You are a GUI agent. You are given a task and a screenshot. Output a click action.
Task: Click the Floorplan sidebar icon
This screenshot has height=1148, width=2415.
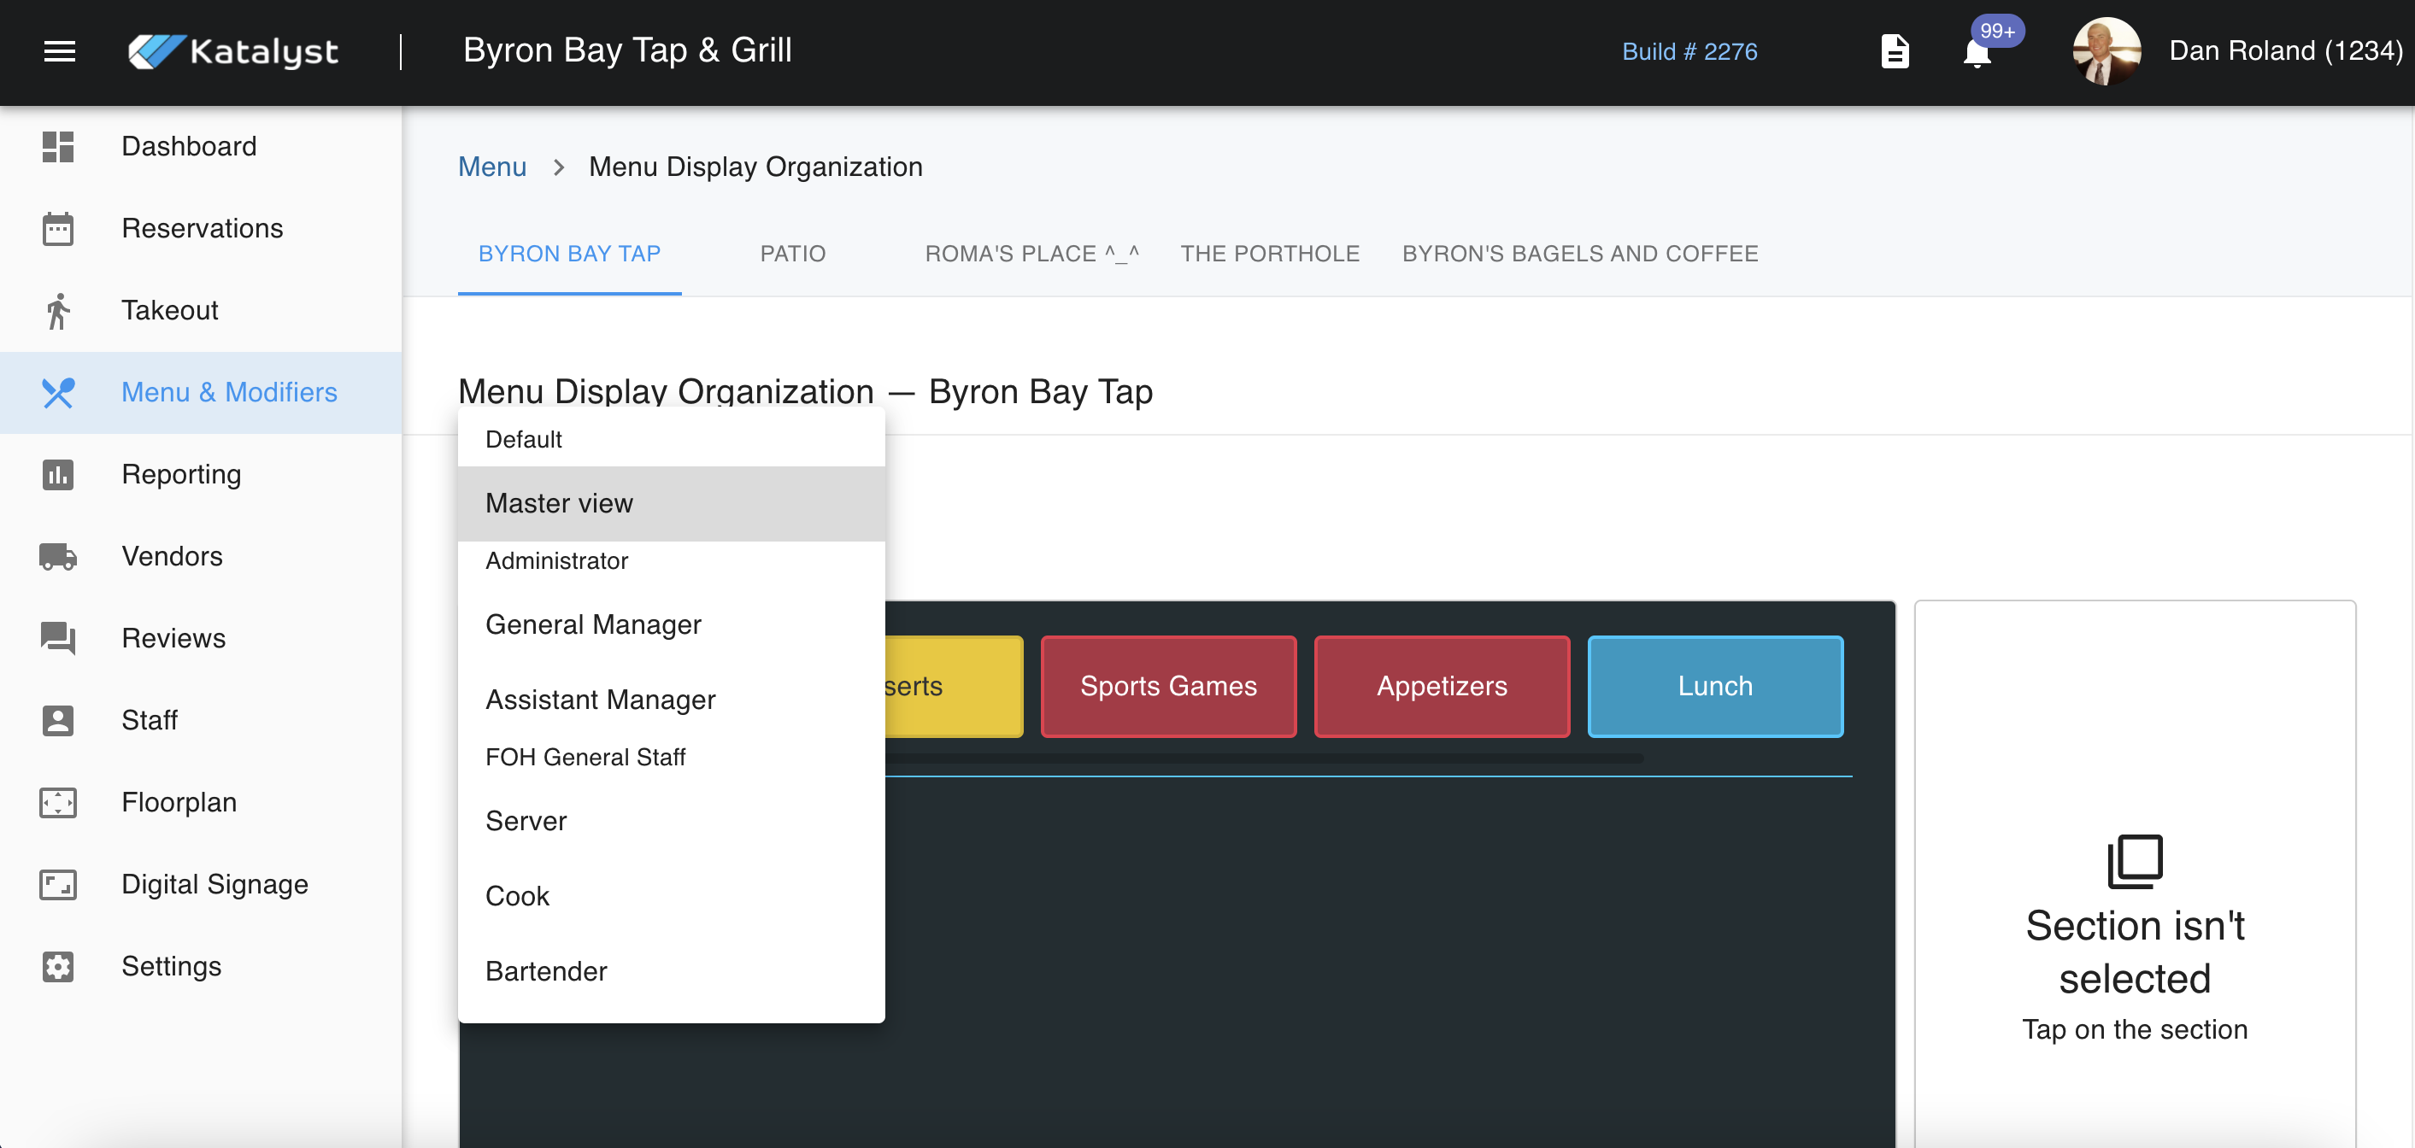tap(58, 802)
